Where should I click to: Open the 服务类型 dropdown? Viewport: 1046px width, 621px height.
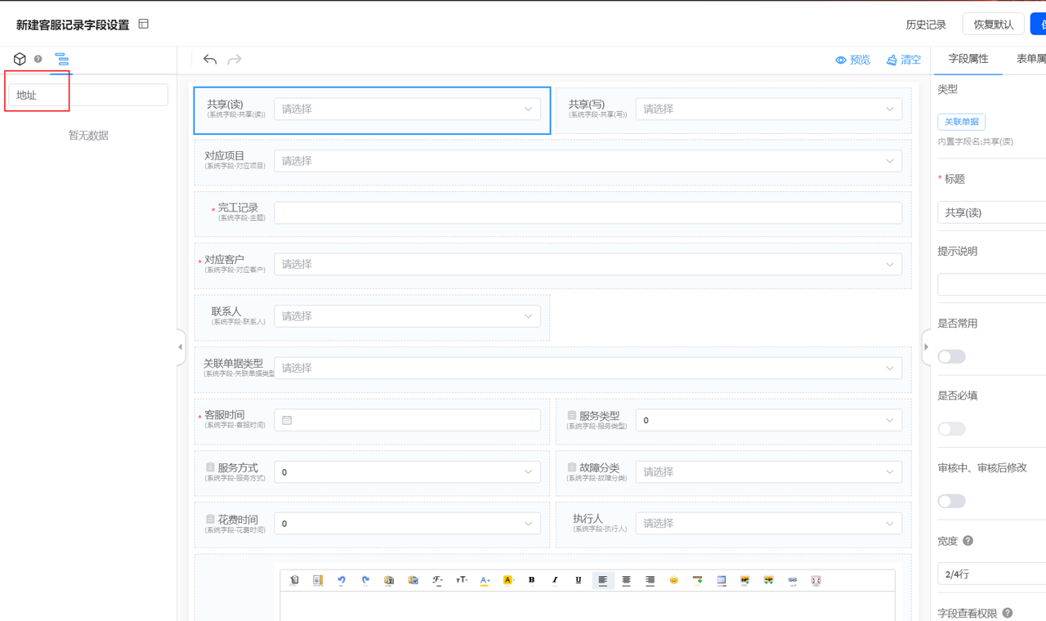769,420
